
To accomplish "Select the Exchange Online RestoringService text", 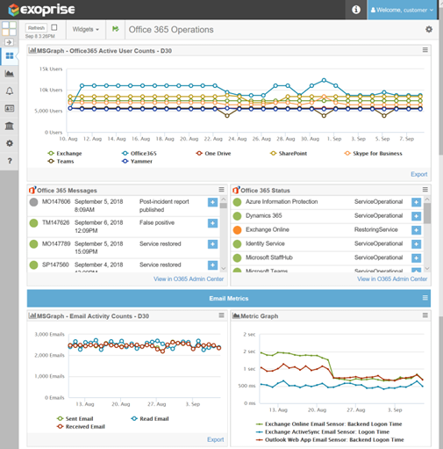I will (x=376, y=229).
